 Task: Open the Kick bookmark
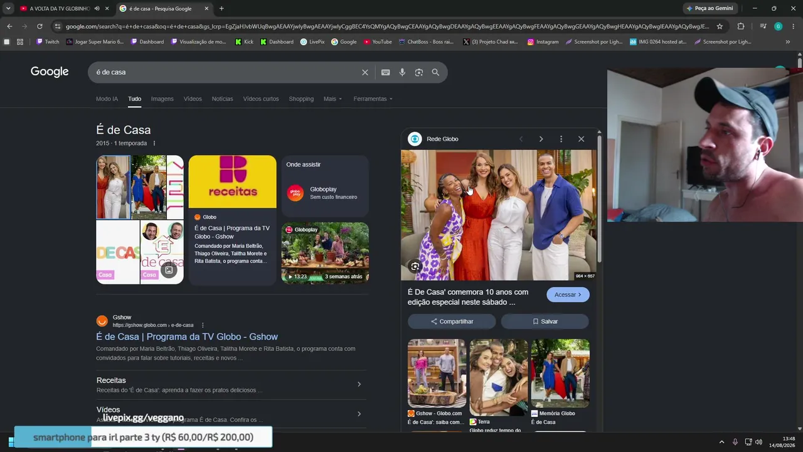[244, 42]
